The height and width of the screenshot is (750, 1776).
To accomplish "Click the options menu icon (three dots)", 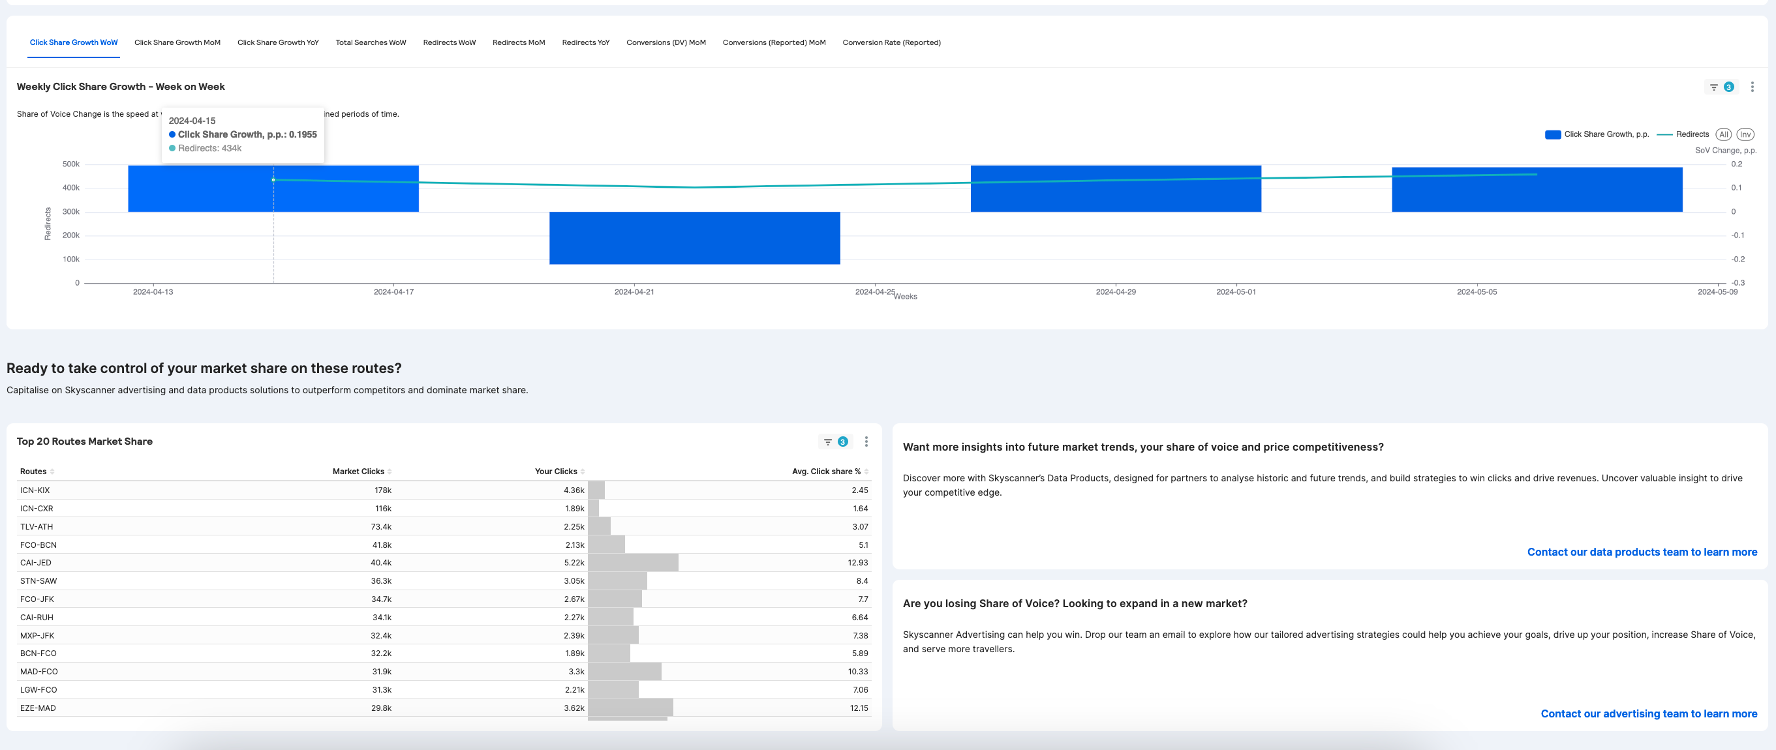I will click(1753, 86).
